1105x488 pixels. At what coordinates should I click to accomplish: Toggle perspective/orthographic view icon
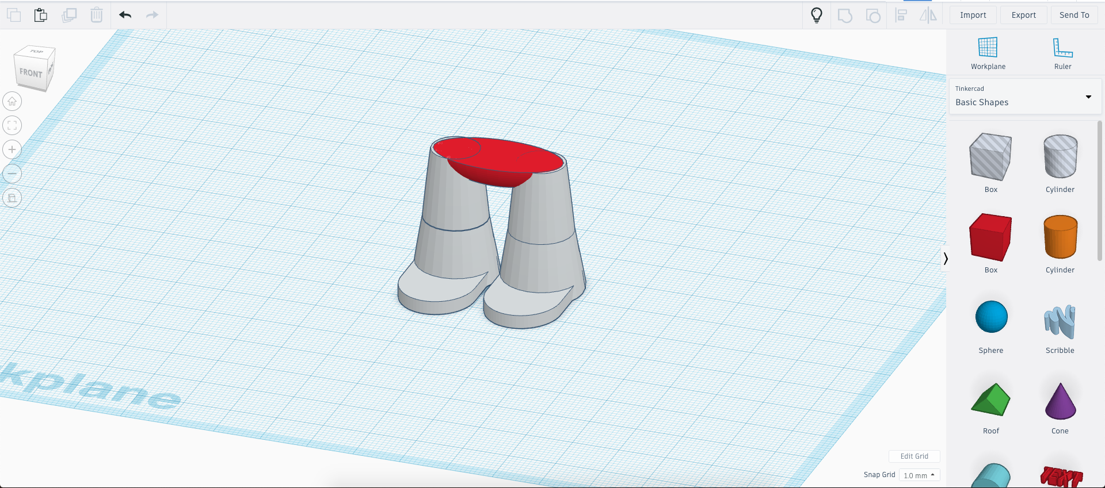coord(12,198)
